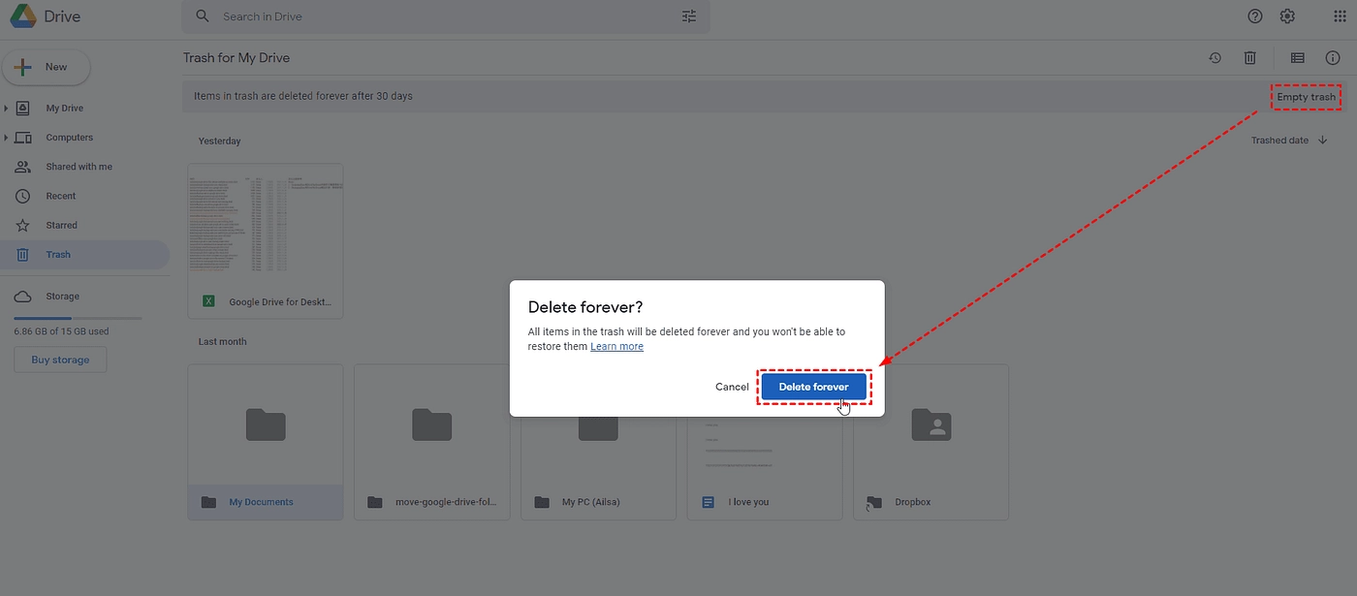Open Starred items
The image size is (1357, 596).
(x=61, y=225)
